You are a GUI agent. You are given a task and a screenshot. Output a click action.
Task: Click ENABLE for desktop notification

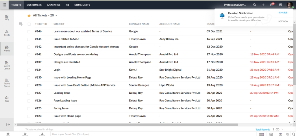pos(283,13)
